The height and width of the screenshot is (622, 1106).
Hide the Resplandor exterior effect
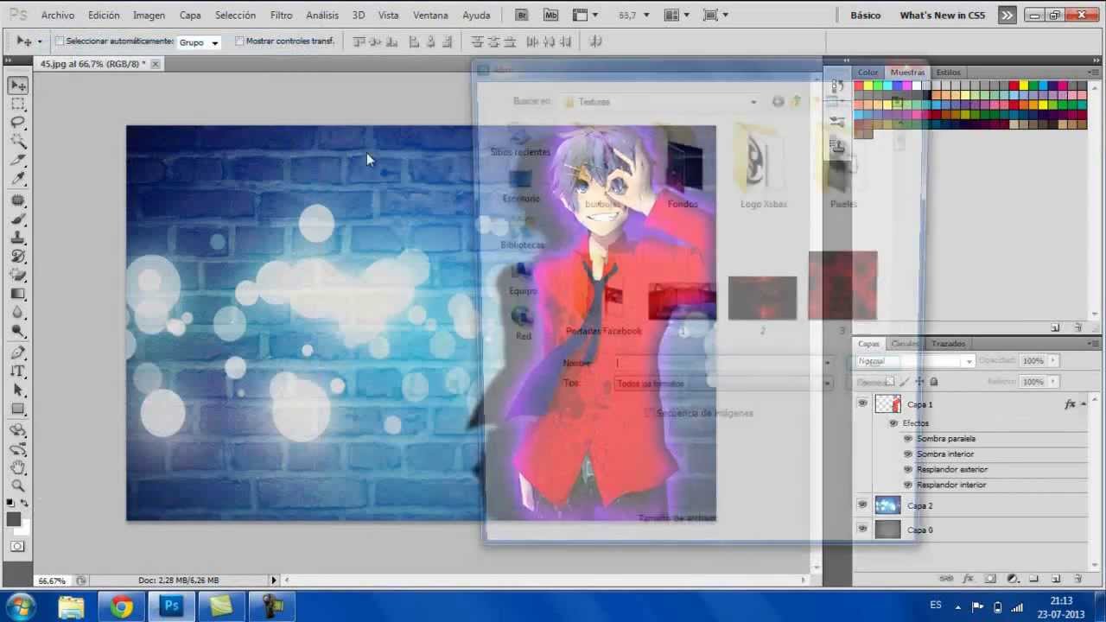[x=908, y=470]
